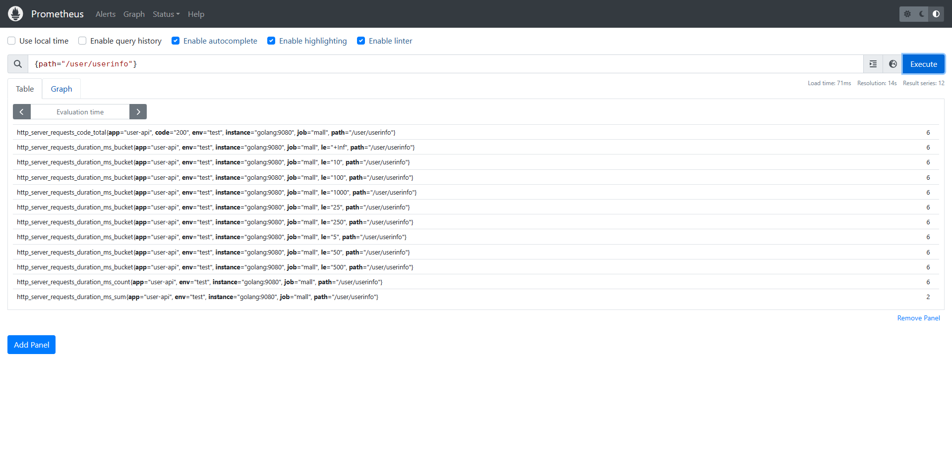Uncheck Enable linter
This screenshot has width=952, height=460.
(x=361, y=41)
